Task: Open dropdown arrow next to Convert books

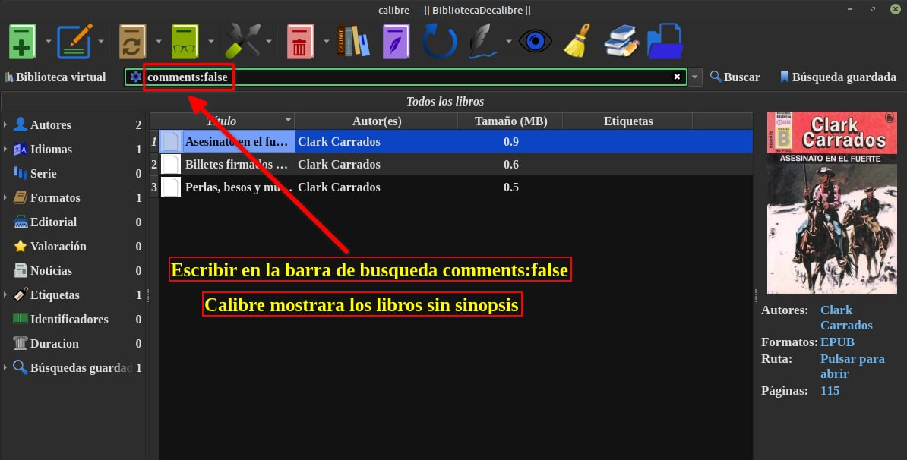Action: click(158, 41)
